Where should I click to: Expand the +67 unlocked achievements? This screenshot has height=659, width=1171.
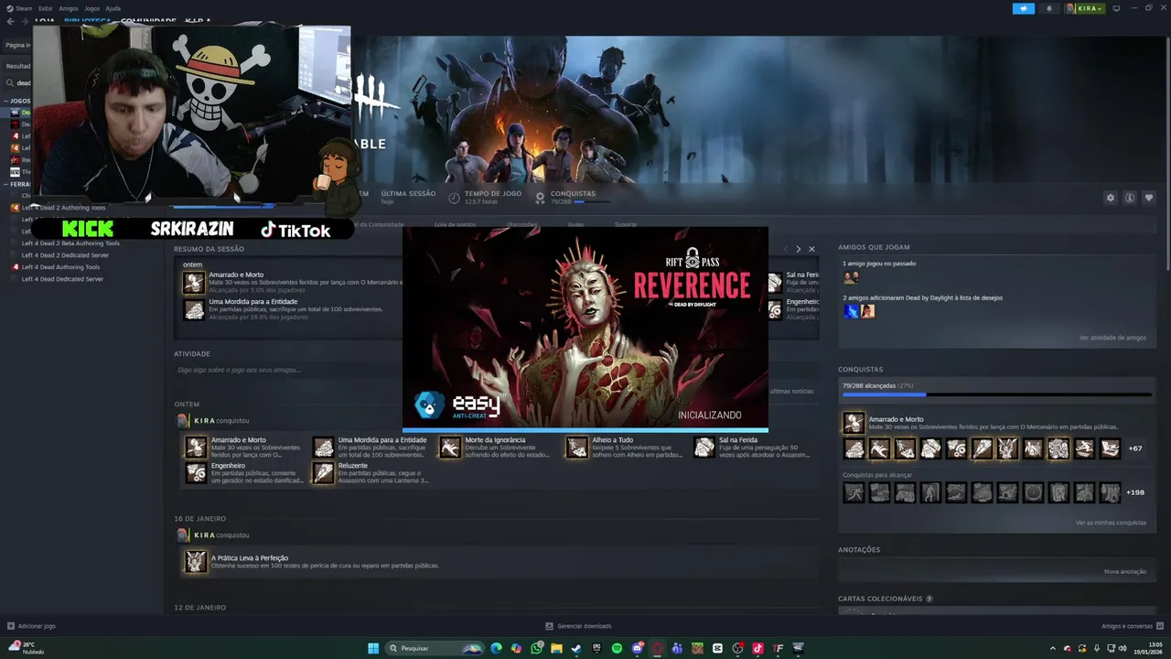tap(1135, 448)
